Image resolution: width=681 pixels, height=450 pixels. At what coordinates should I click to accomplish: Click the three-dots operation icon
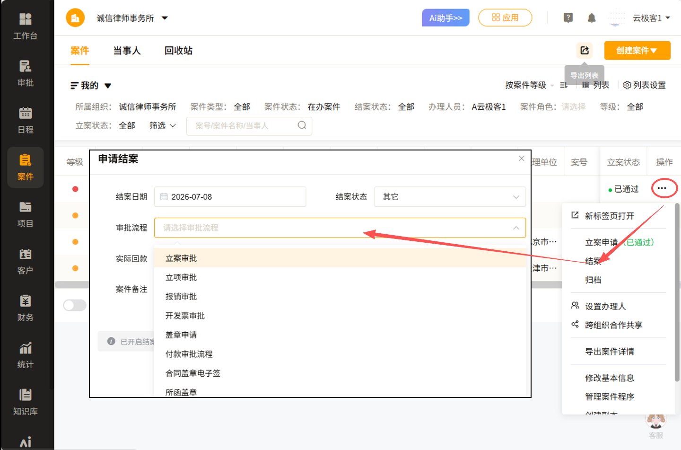click(x=662, y=188)
